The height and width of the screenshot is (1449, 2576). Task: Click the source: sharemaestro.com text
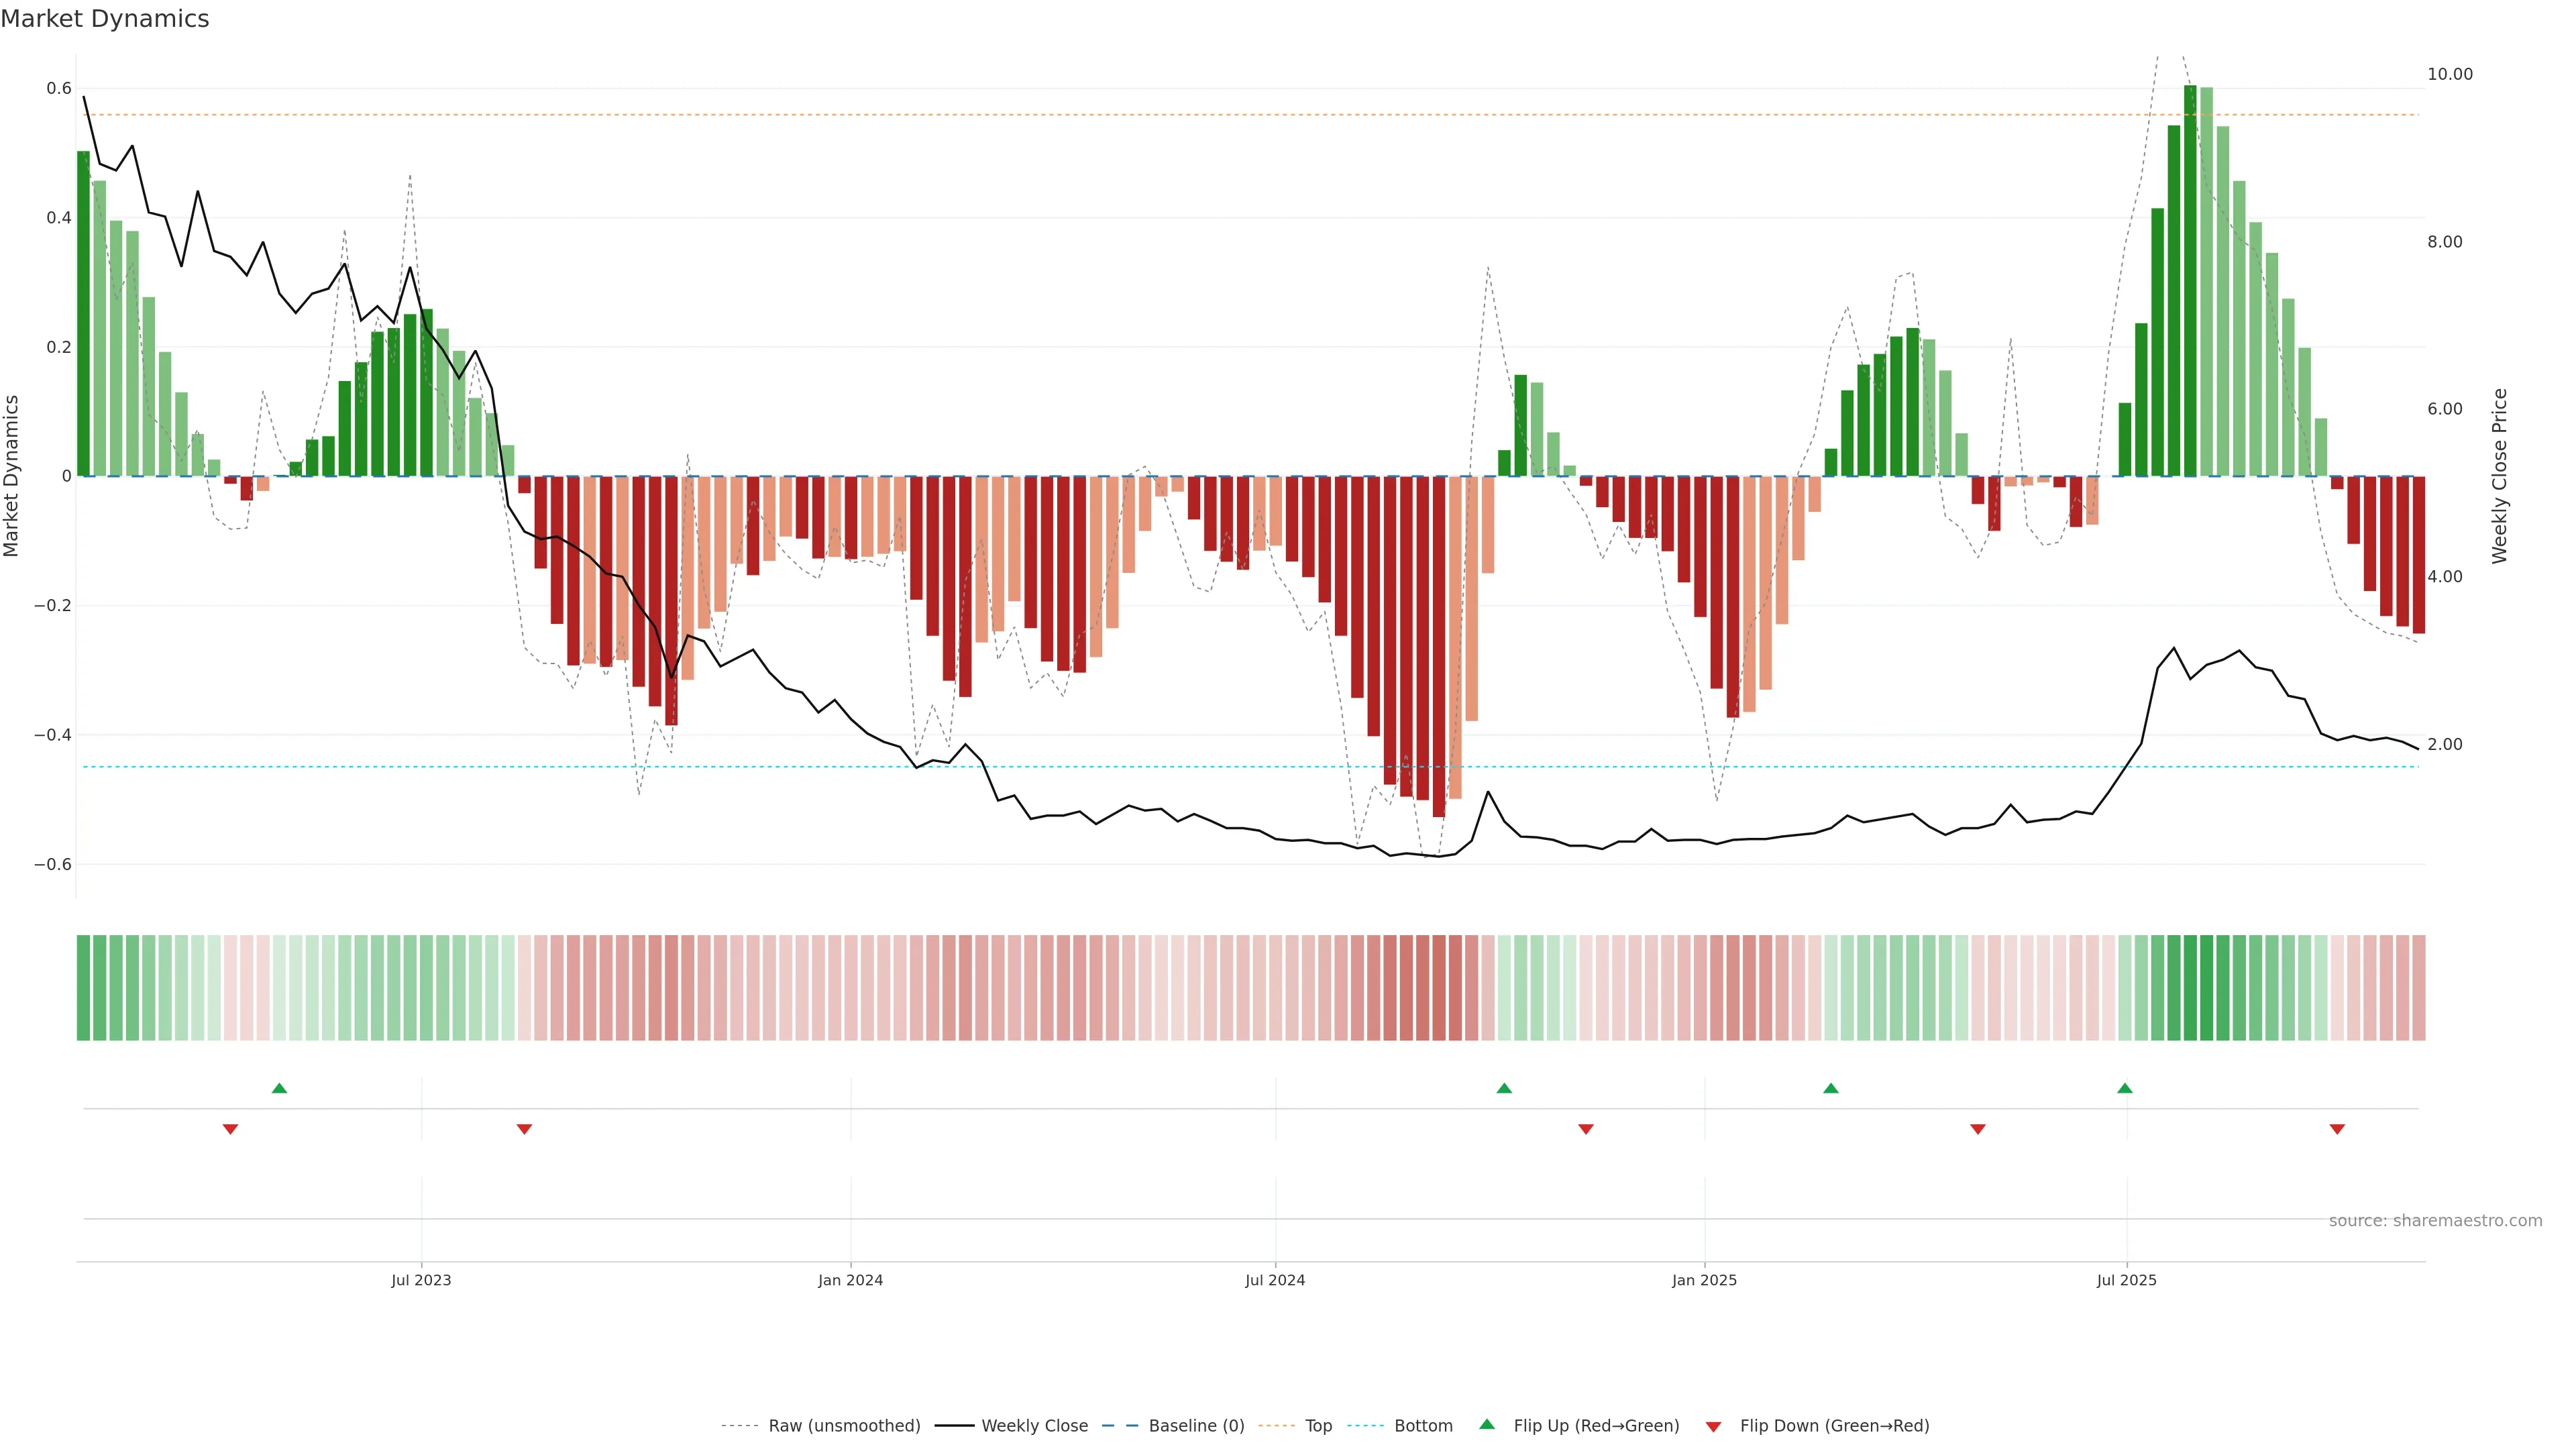click(2435, 1221)
